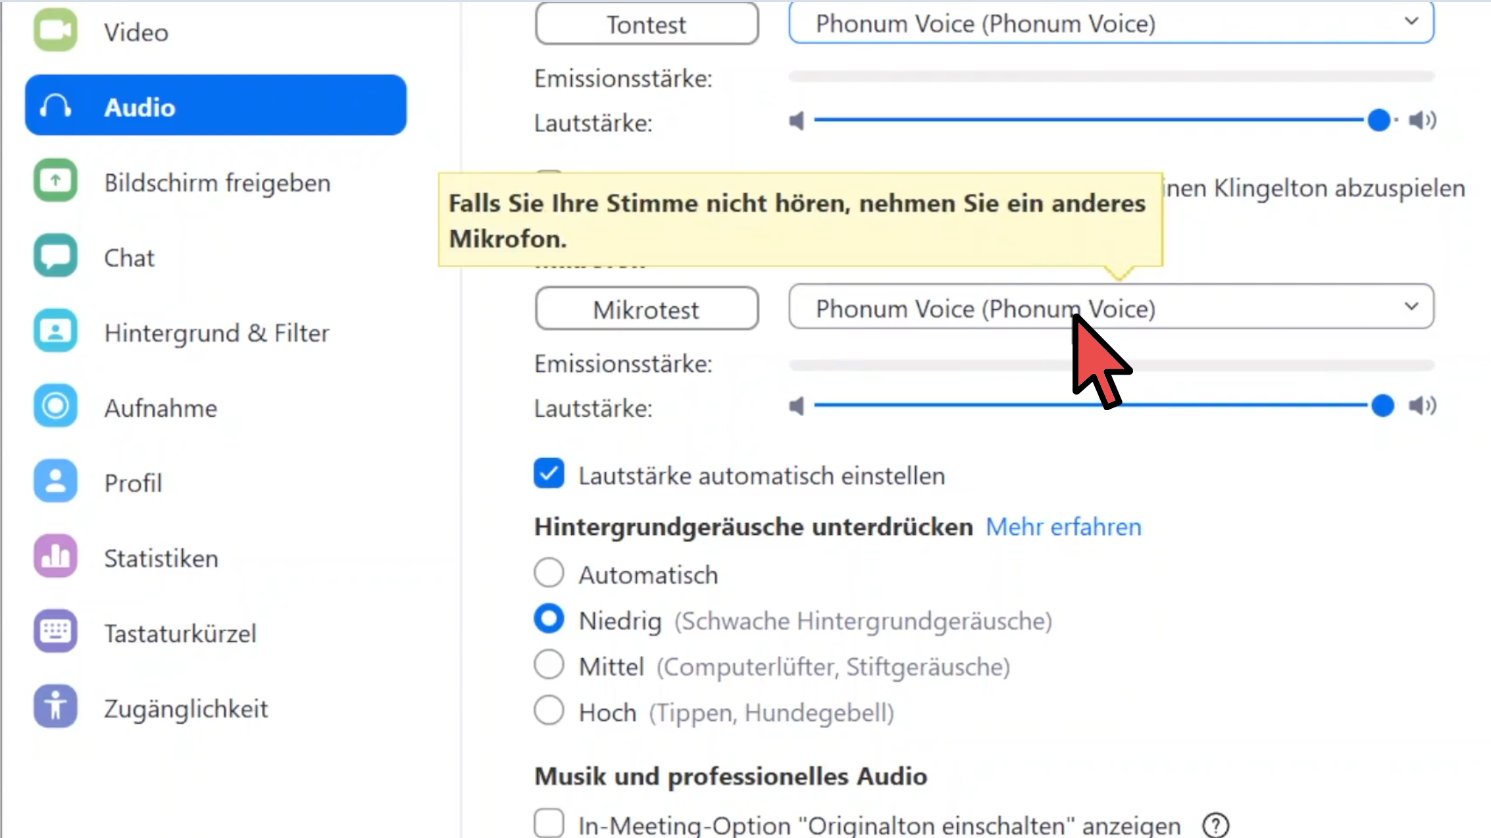Open the Mehr erfahren link
Image resolution: width=1491 pixels, height=838 pixels.
(1063, 527)
